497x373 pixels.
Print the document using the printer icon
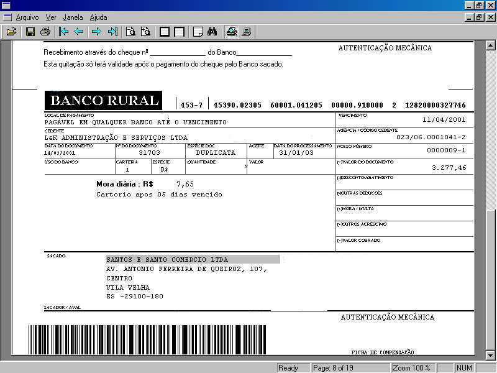45,32
